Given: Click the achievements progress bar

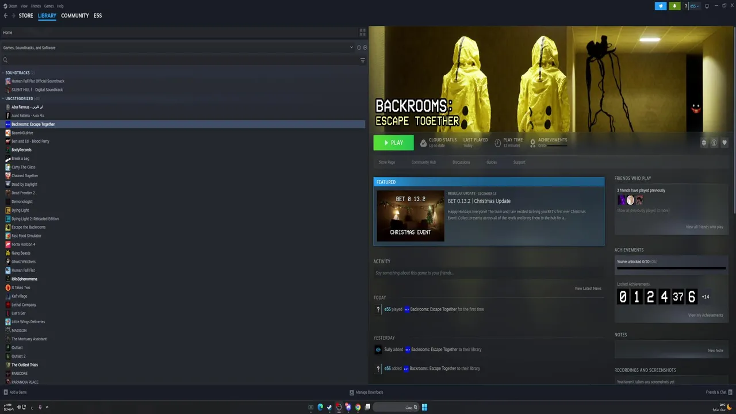Looking at the screenshot, I should 671,268.
